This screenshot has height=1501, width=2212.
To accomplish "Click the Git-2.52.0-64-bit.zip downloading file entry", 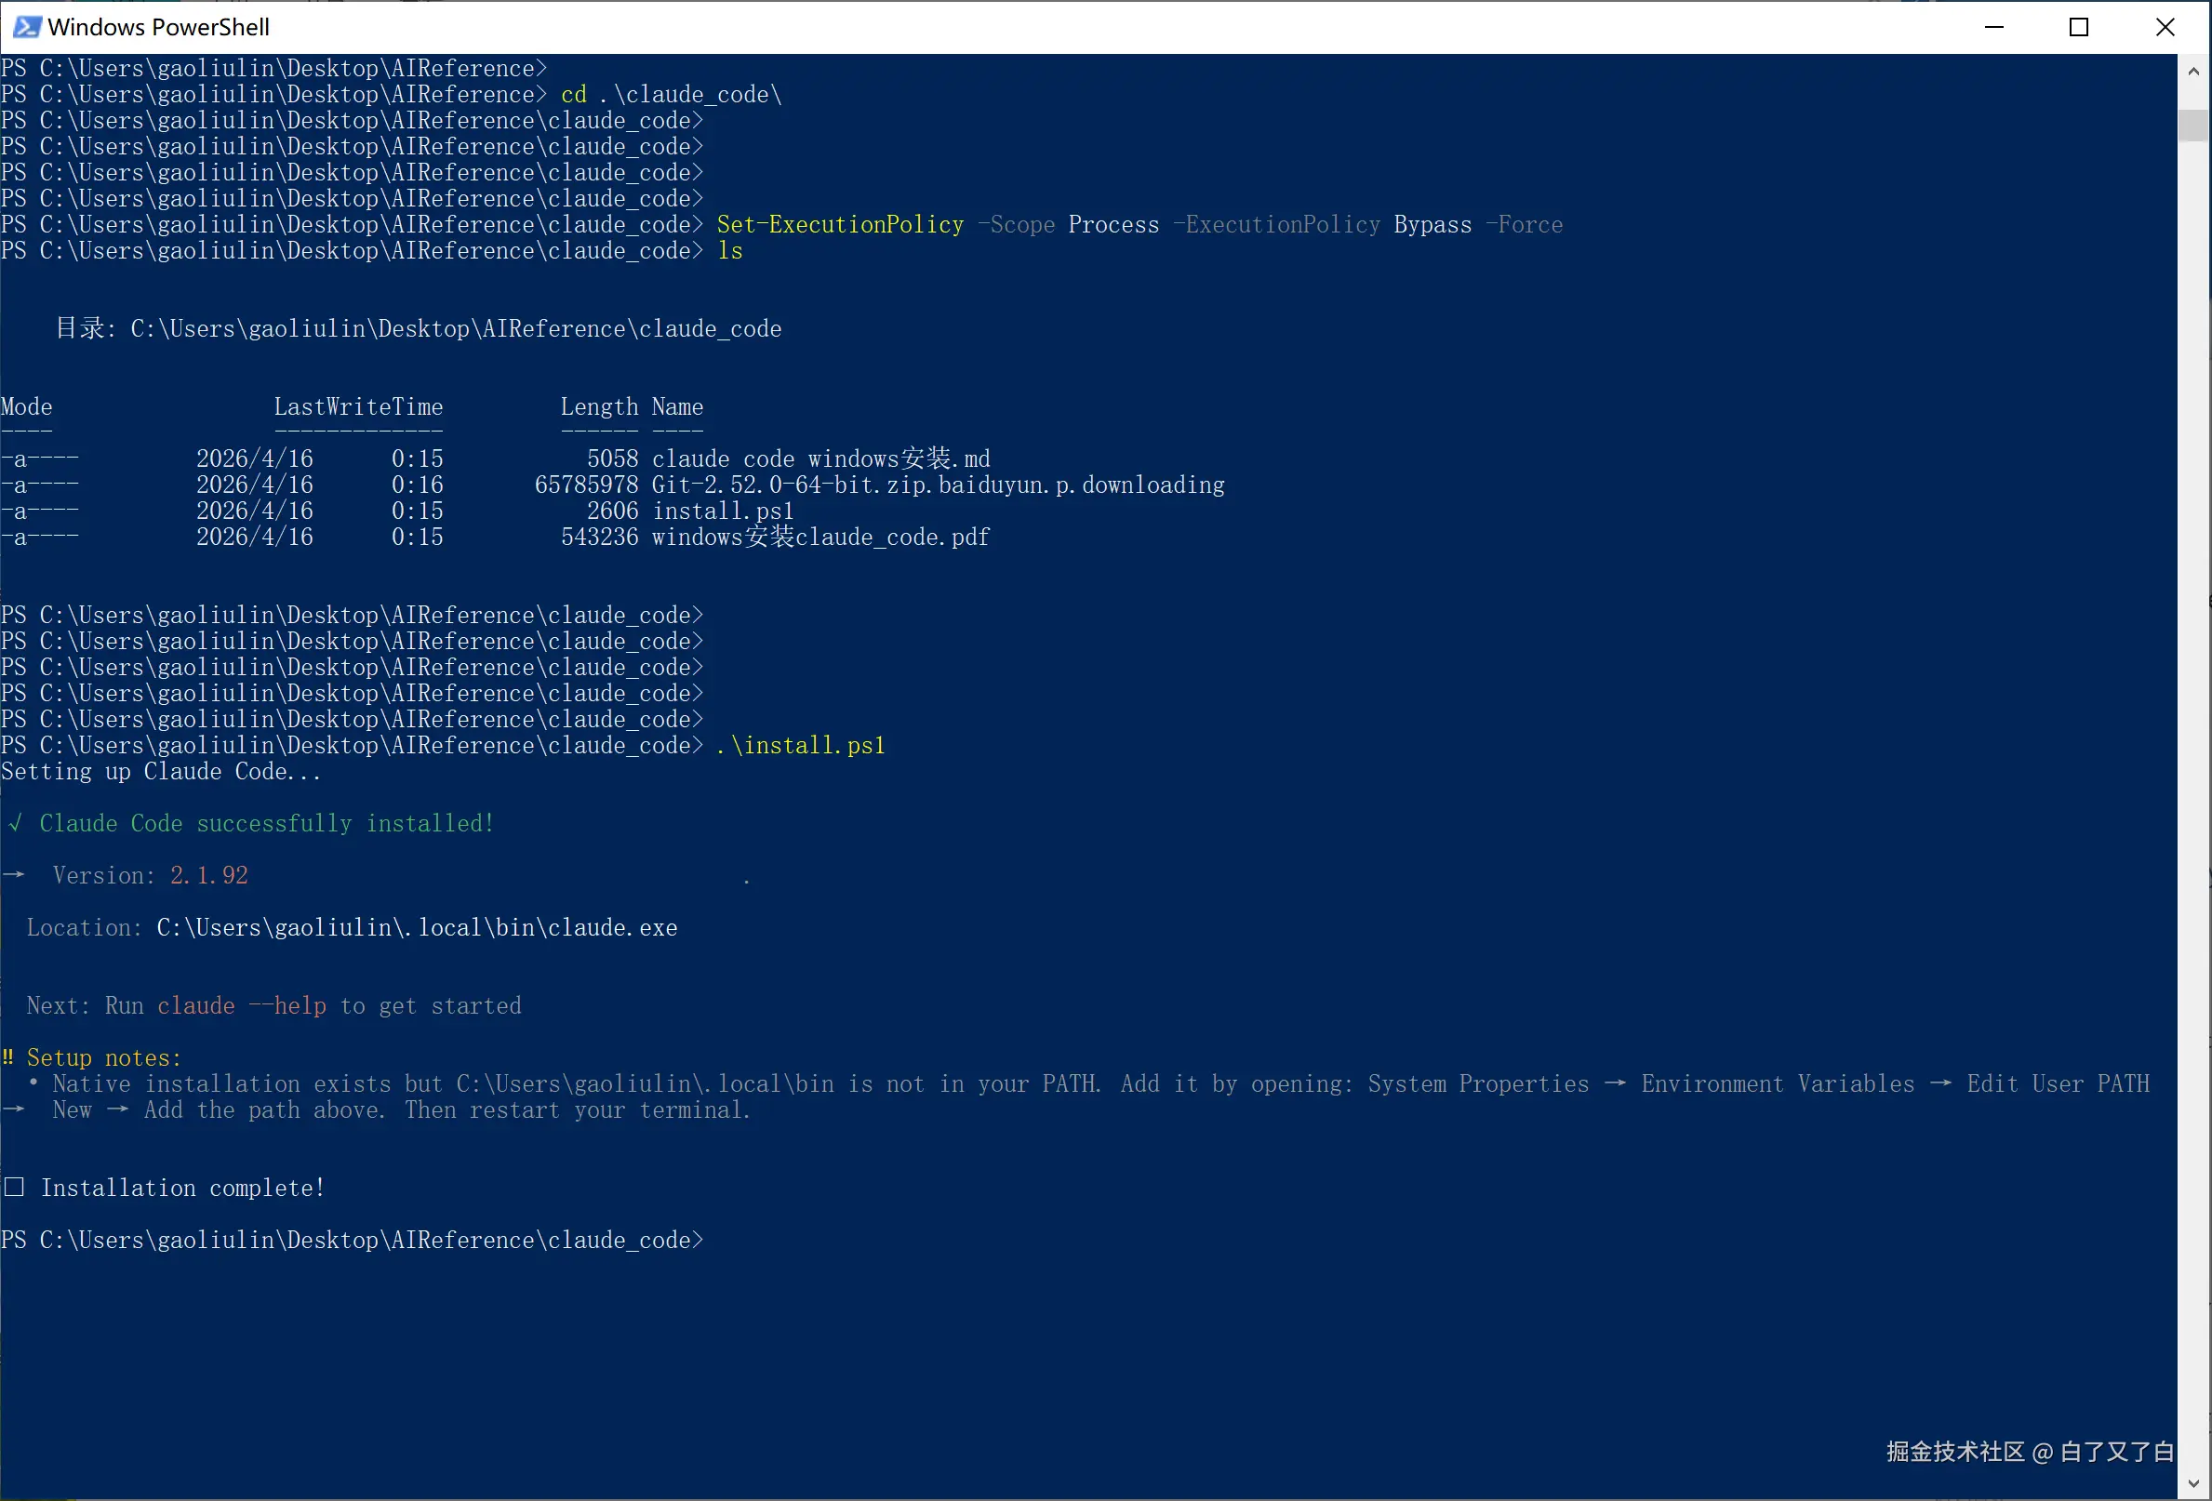I will click(938, 485).
